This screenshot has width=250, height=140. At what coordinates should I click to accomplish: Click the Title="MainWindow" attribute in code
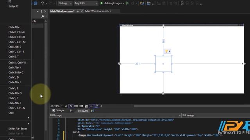[x=90, y=129]
